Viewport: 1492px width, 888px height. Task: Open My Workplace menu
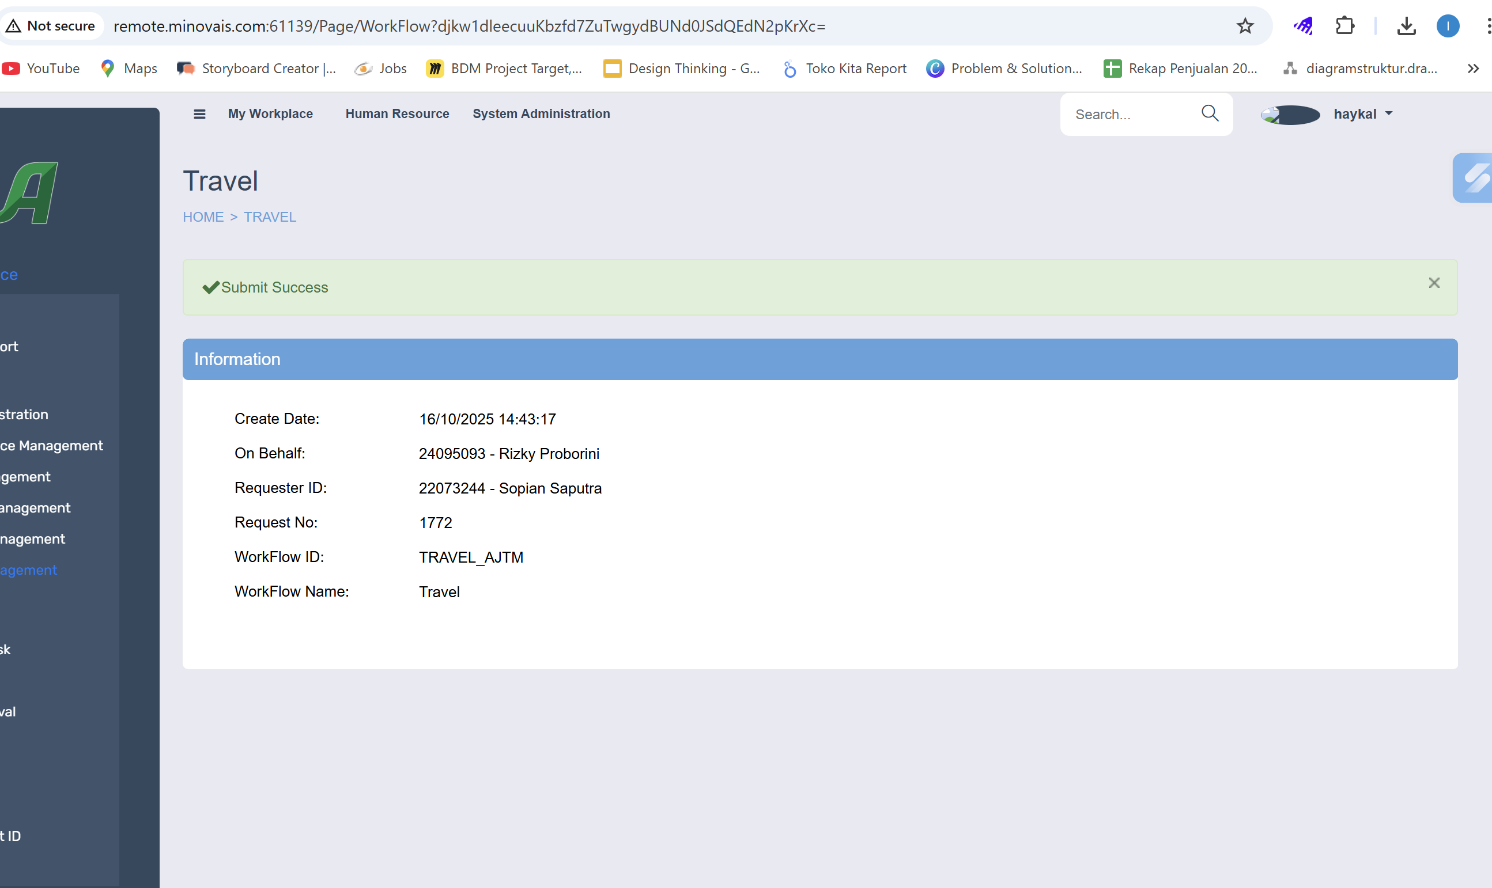click(270, 113)
